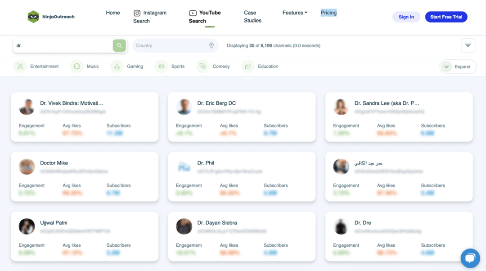
Task: Select the Entertainment category icon
Action: pos(20,67)
